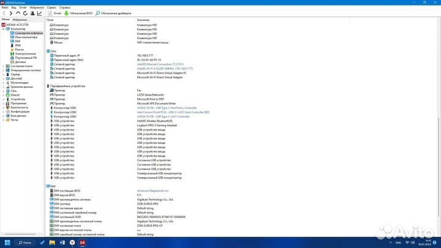
Task: Open the Отчет menu in the menu bar
Action: click(23, 7)
